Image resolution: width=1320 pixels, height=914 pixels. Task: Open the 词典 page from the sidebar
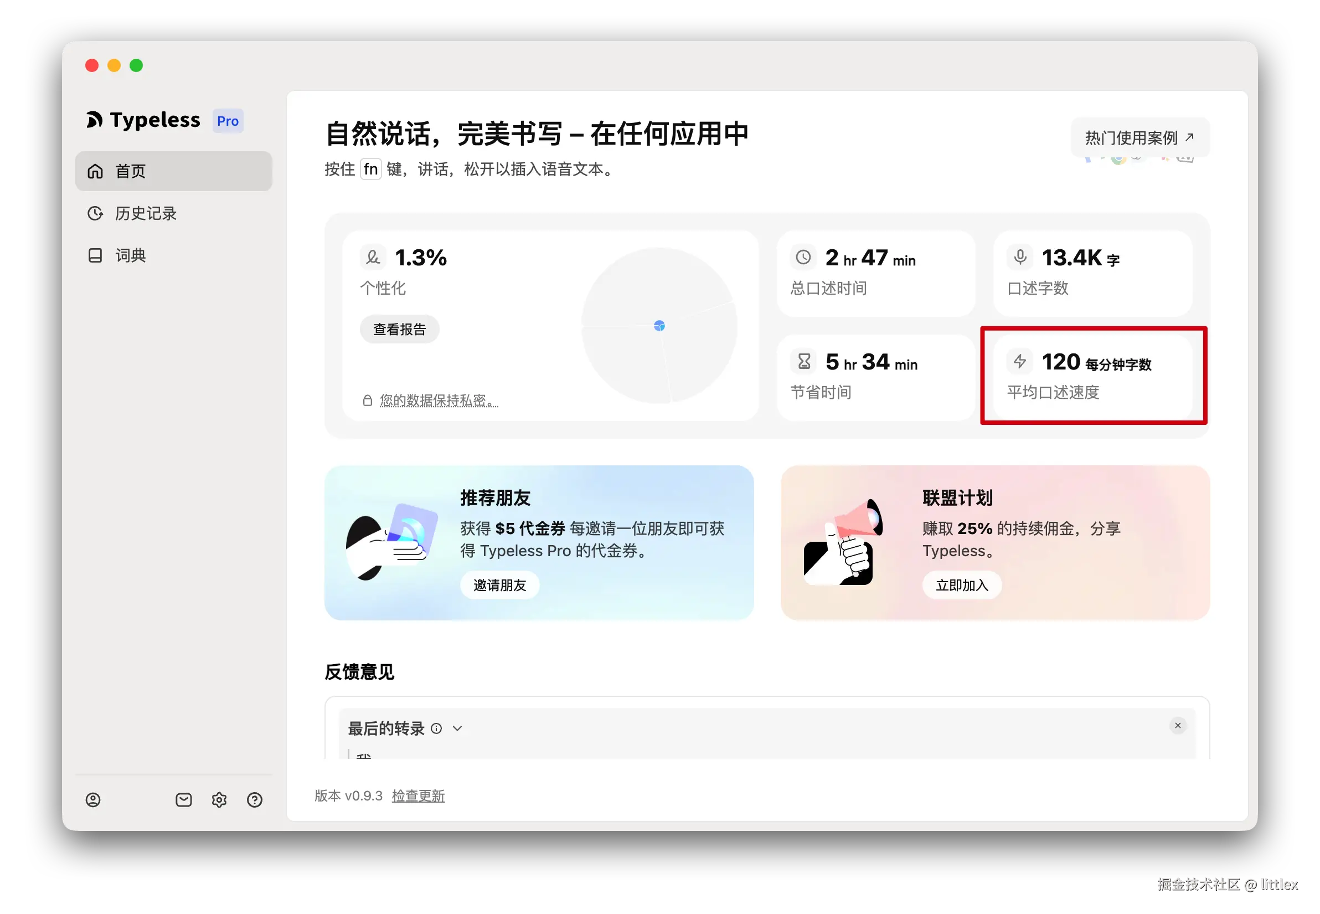(x=131, y=255)
